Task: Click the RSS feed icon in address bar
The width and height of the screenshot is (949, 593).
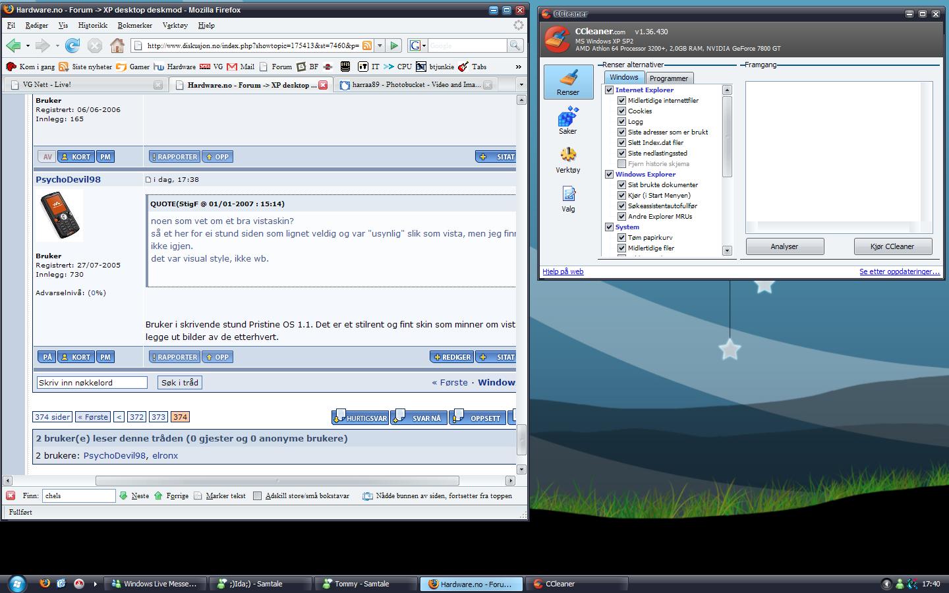Action: (367, 45)
